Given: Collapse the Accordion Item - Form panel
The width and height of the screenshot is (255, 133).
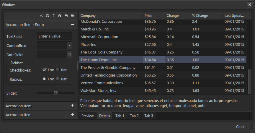Looking at the screenshot, I should pyautogui.click(x=72, y=25).
